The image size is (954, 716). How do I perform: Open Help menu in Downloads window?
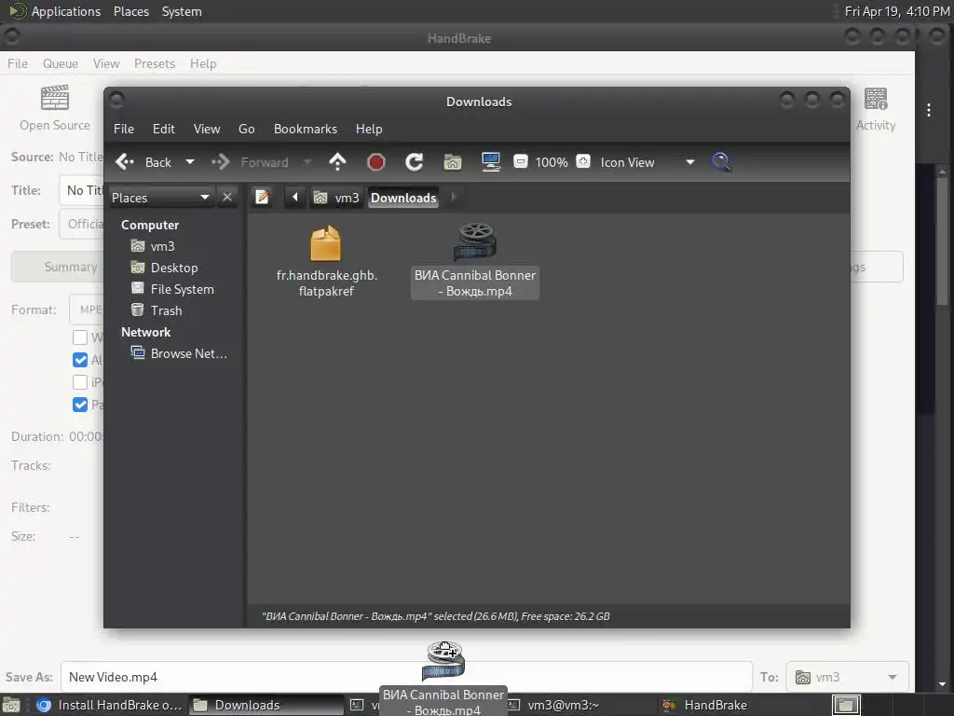pyautogui.click(x=369, y=129)
